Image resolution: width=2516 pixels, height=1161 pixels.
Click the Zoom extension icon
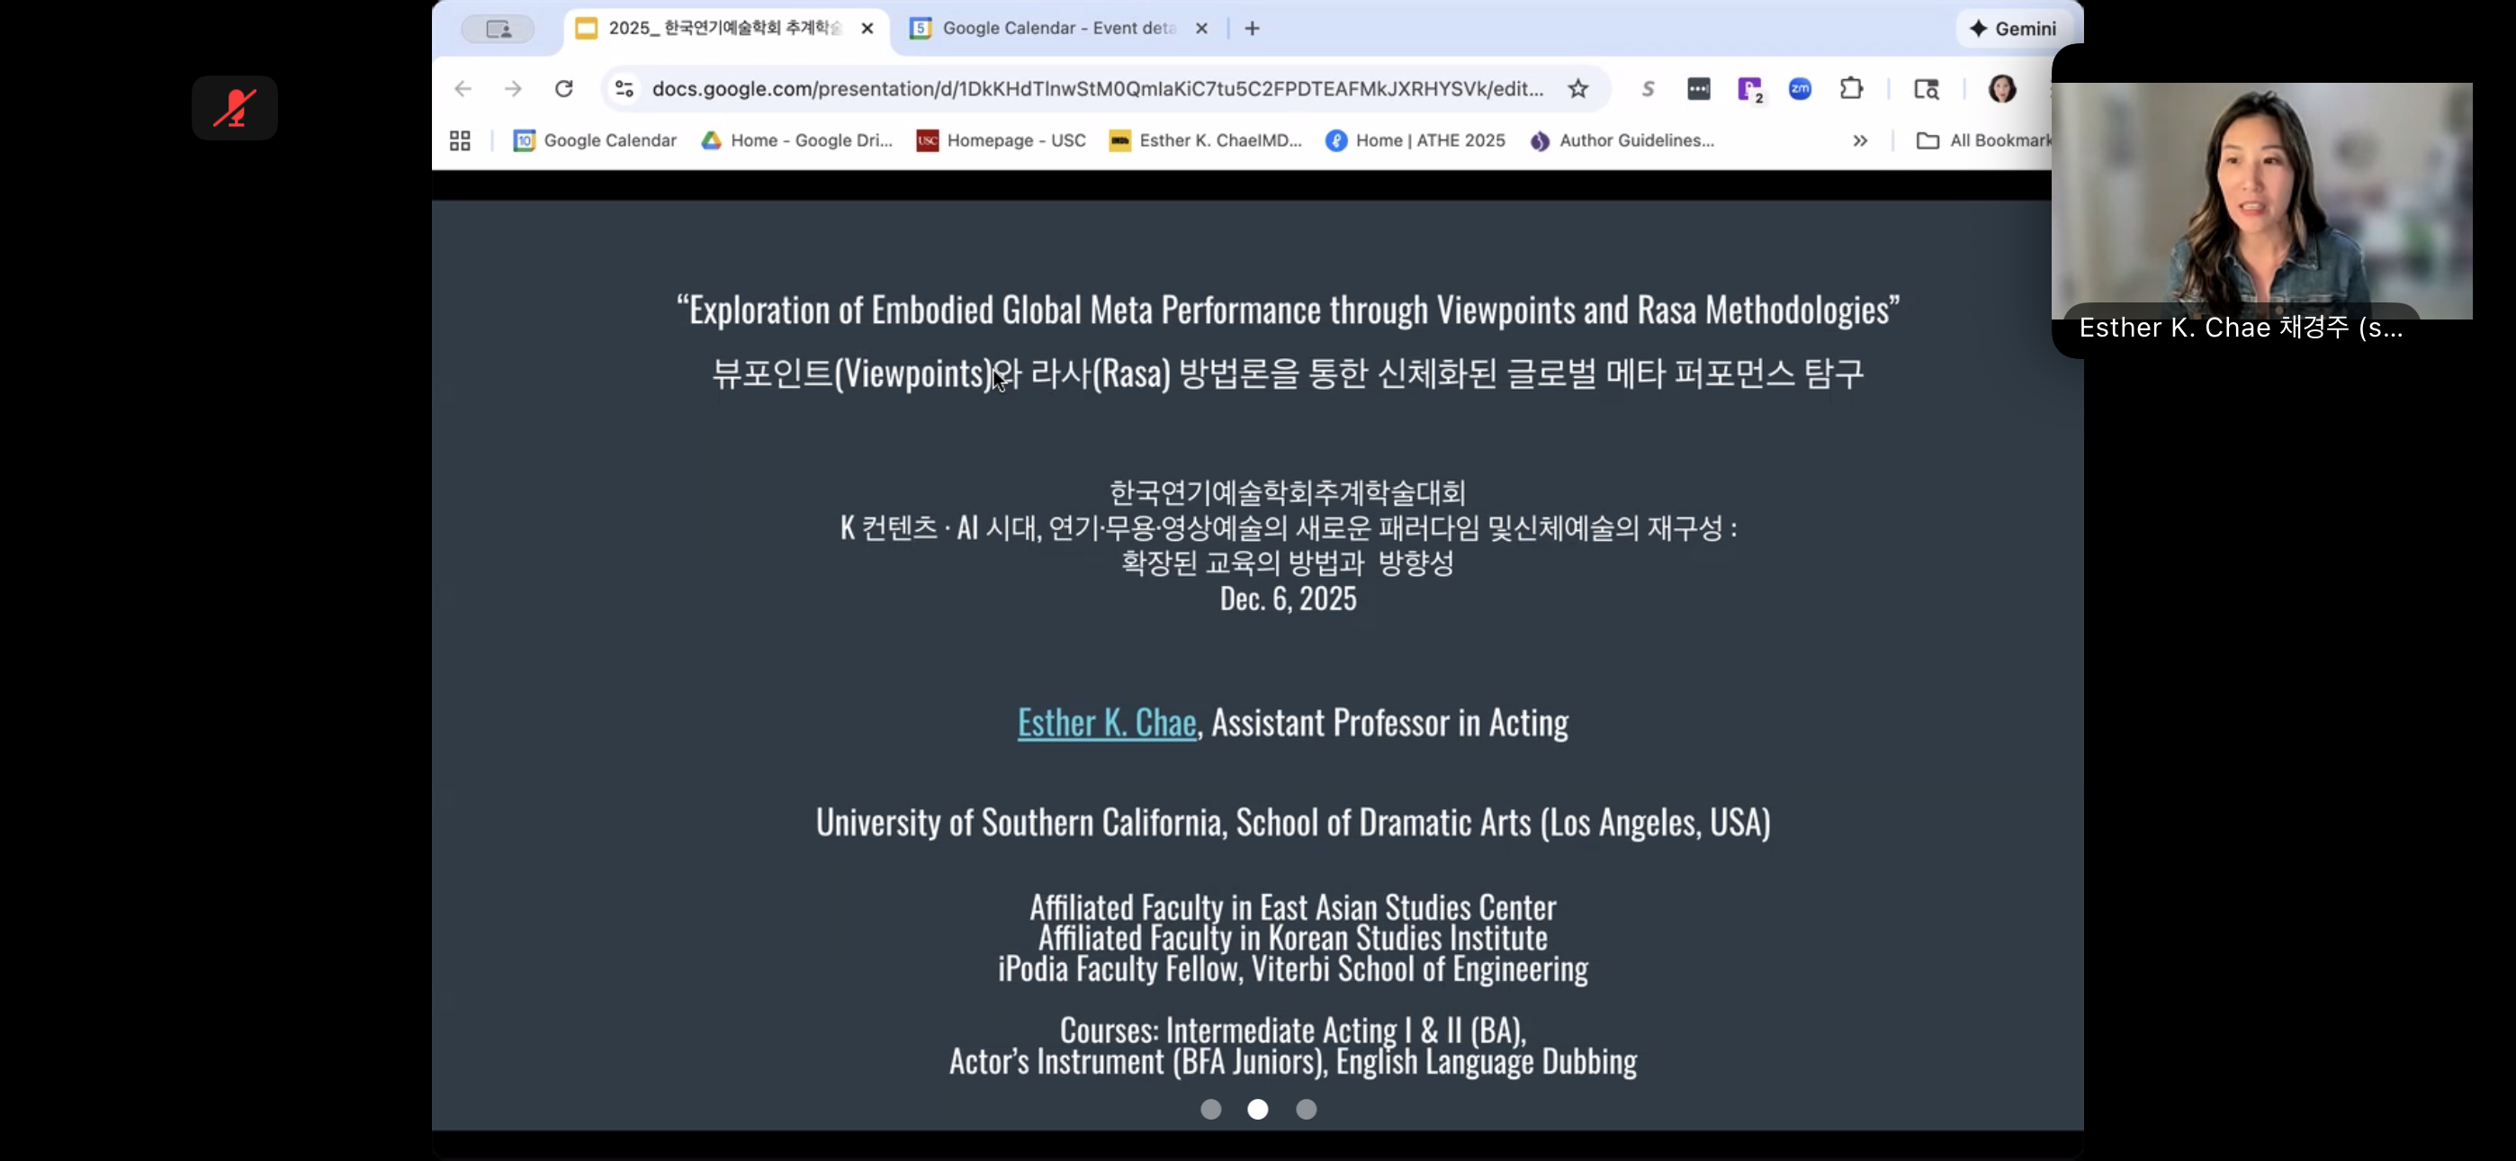1799,89
